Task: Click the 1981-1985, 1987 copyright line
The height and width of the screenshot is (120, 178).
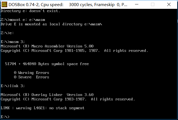Action: tap(74, 51)
